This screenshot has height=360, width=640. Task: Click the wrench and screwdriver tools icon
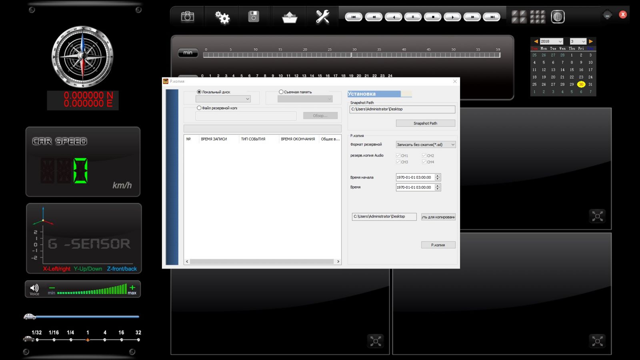pyautogui.click(x=322, y=17)
